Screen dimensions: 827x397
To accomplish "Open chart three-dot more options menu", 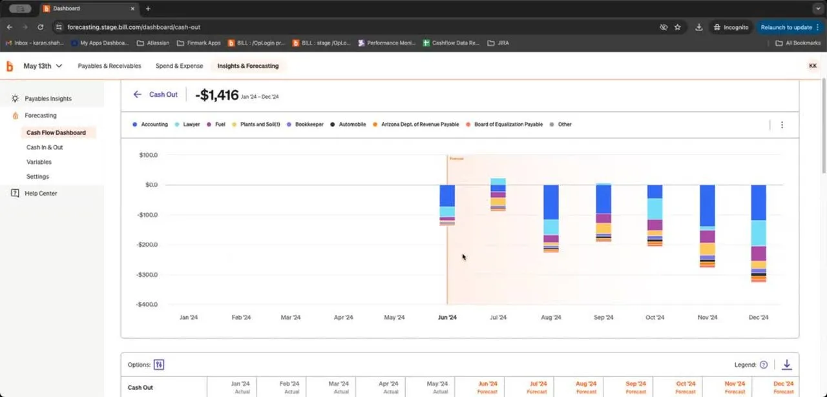I will 782,125.
